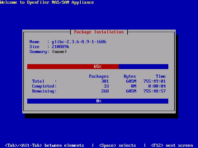Screen dimensions: 198x148
Task: Click total packages value 301
Action: click(105, 81)
